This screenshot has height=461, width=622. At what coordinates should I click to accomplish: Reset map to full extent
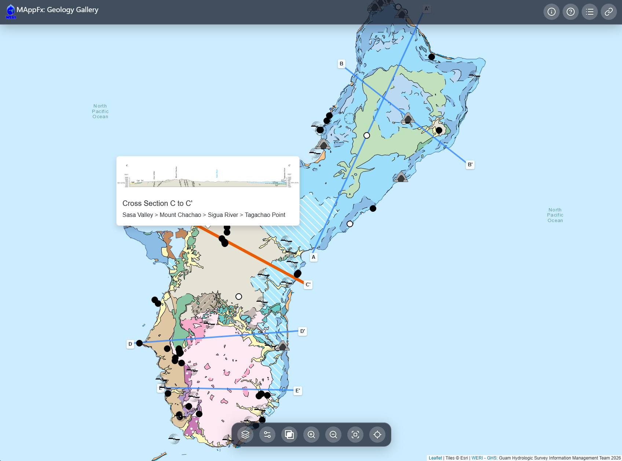point(355,435)
